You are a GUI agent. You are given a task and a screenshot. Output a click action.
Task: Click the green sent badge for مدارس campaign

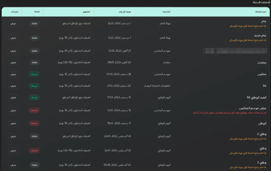coord(34,74)
